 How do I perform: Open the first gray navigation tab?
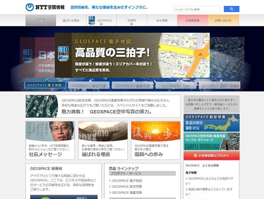point(41,20)
